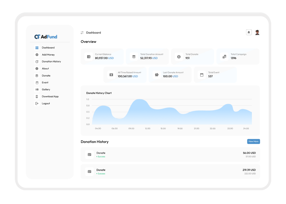286x204 pixels.
Task: Click the AdFund logo
Action: (x=46, y=37)
